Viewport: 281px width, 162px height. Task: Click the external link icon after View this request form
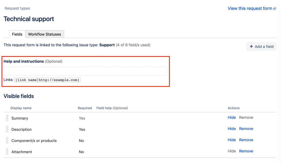(275, 9)
